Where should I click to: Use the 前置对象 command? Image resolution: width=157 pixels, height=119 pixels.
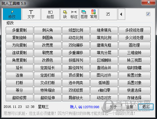tap(134, 75)
